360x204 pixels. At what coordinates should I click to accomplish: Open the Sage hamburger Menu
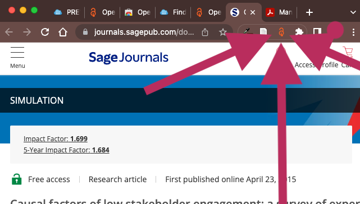click(17, 53)
